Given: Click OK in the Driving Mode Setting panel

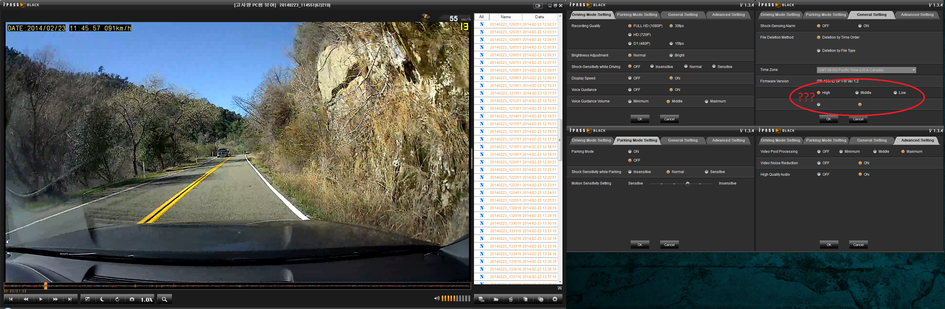Looking at the screenshot, I should (639, 119).
